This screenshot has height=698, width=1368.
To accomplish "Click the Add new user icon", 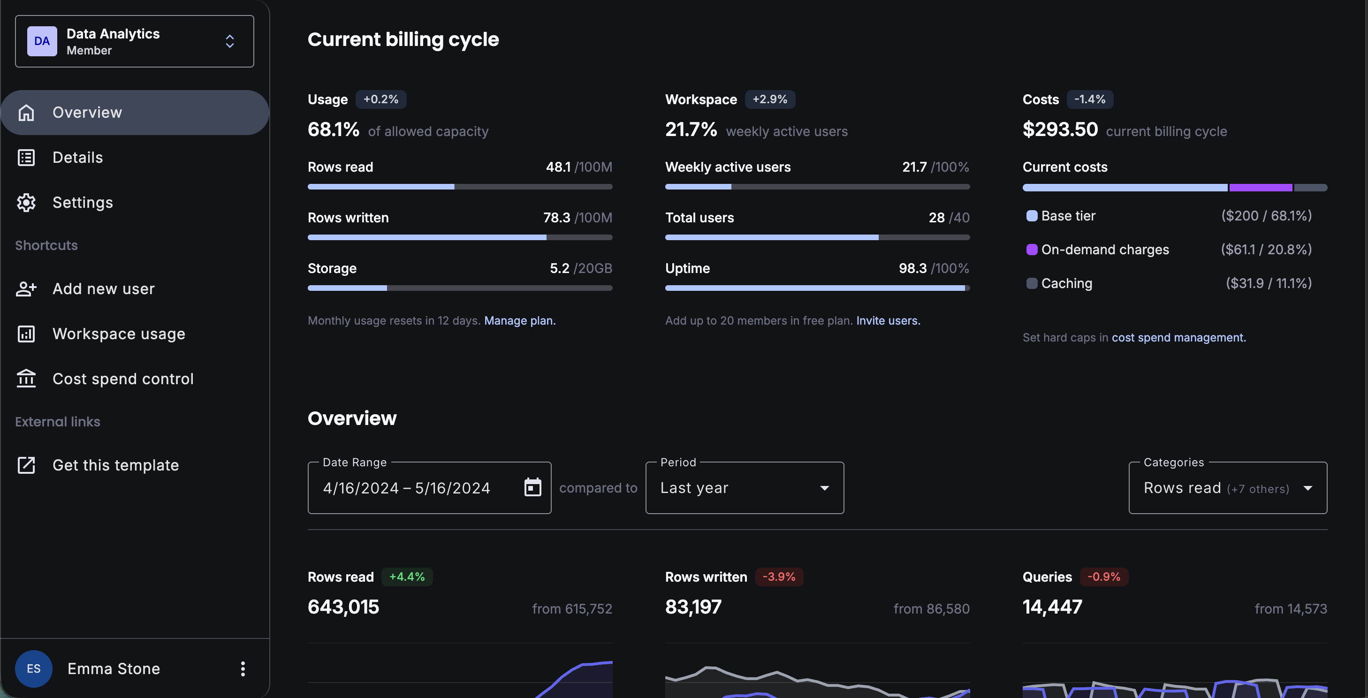I will pos(26,289).
